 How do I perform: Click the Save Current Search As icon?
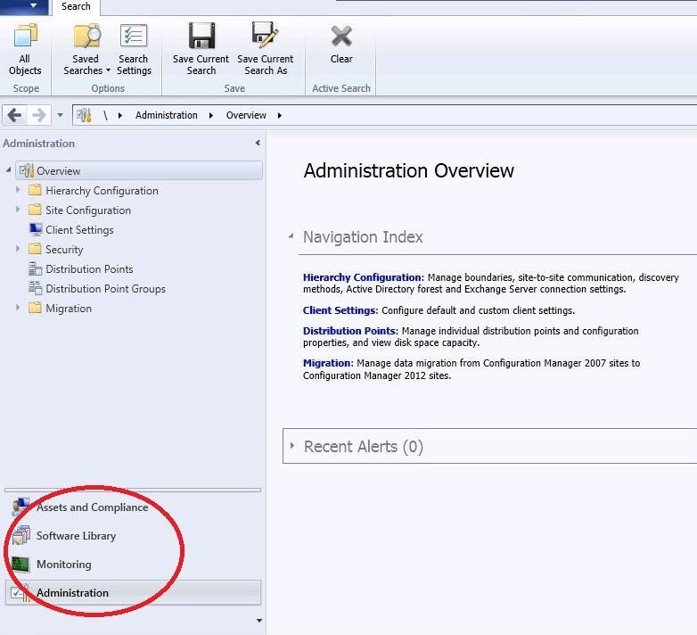coord(265,35)
